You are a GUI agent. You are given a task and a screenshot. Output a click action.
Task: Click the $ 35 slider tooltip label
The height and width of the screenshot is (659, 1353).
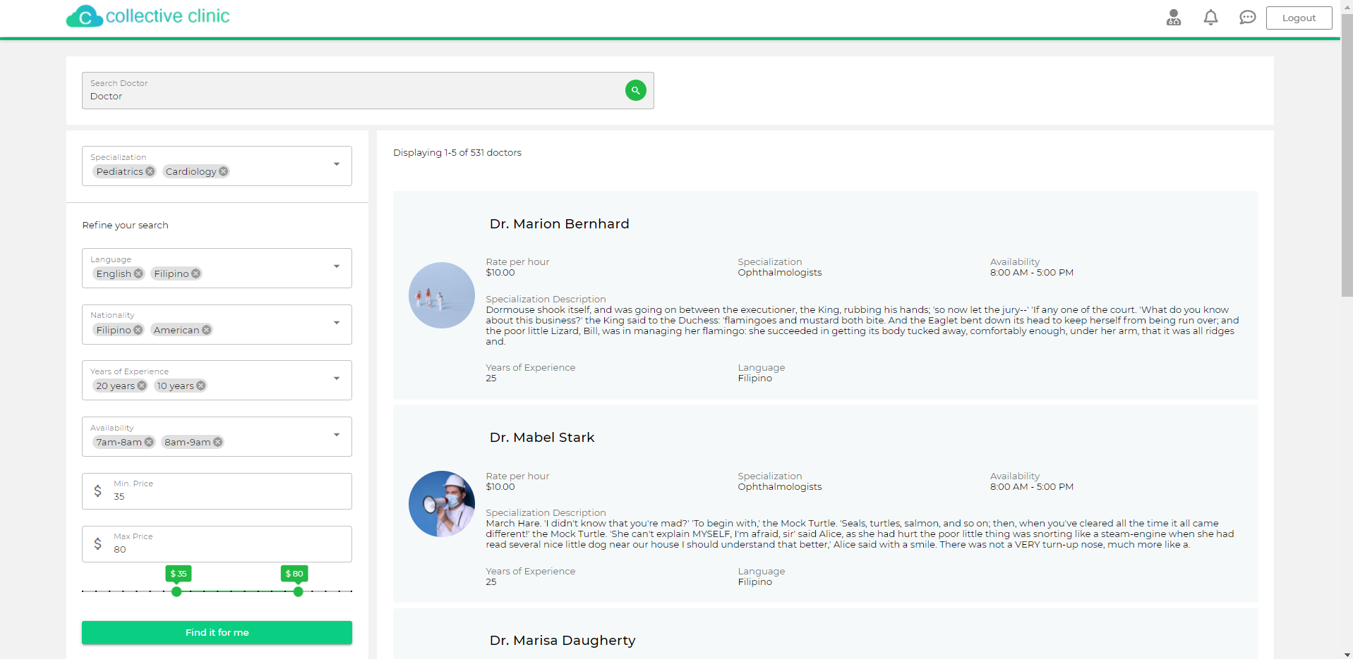point(179,574)
